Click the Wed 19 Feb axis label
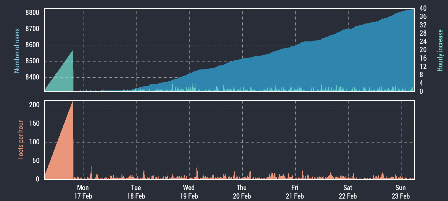448x201 pixels. pos(189,192)
